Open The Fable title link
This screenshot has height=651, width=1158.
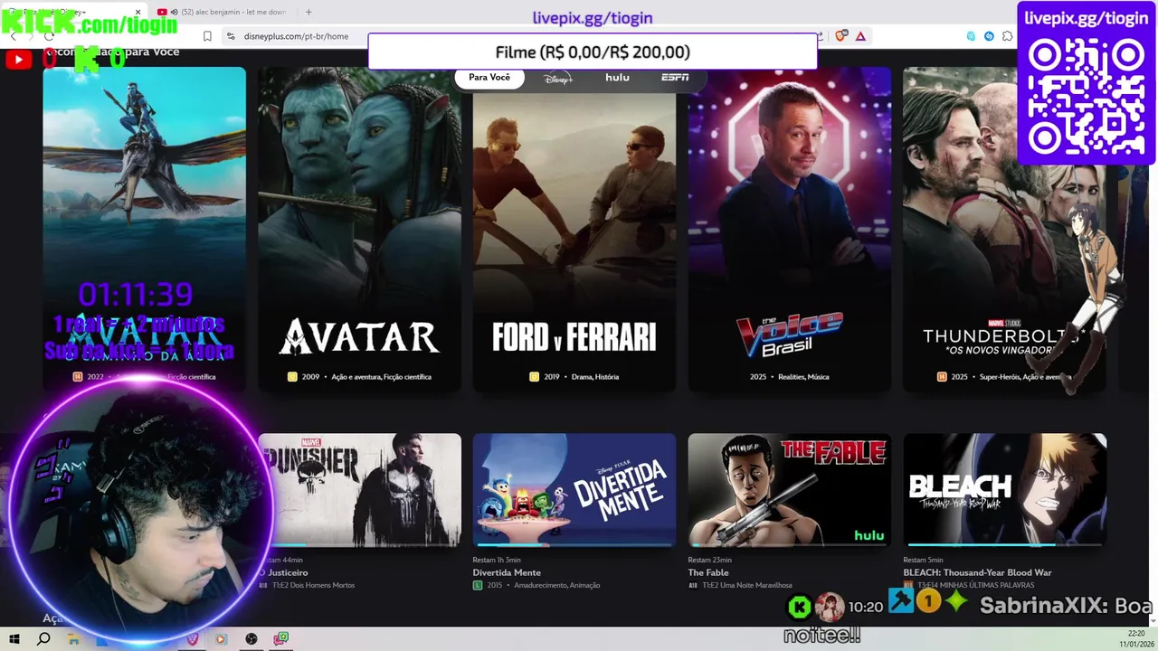pyautogui.click(x=708, y=572)
